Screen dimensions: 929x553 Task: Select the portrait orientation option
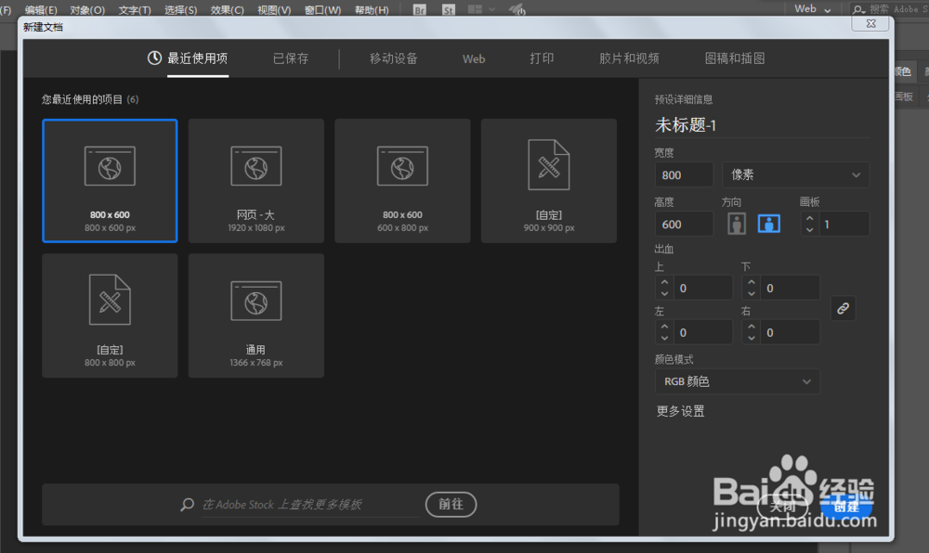tap(735, 223)
